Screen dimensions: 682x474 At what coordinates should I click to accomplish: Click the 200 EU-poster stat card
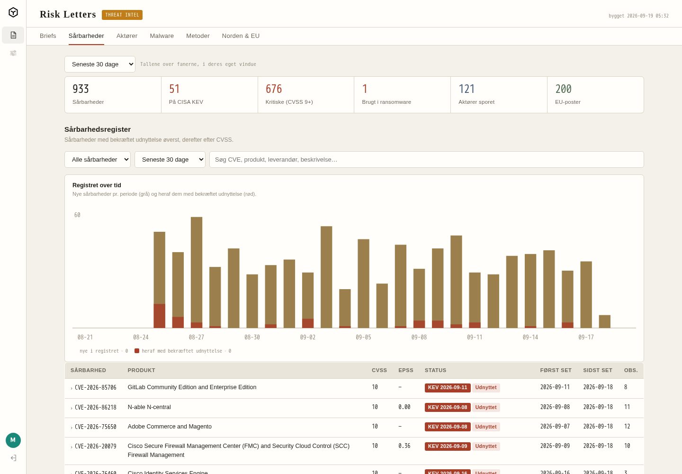pos(595,95)
